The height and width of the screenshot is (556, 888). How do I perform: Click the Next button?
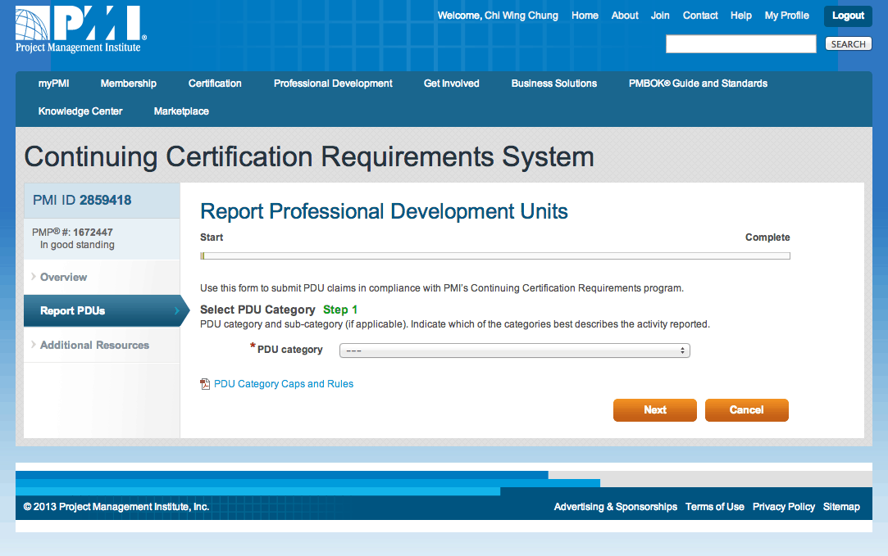click(654, 409)
